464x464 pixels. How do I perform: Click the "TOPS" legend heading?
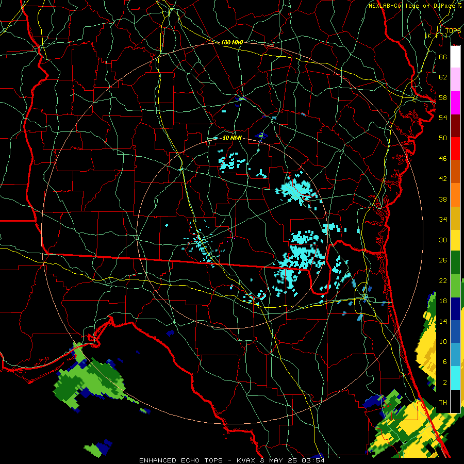click(x=453, y=30)
